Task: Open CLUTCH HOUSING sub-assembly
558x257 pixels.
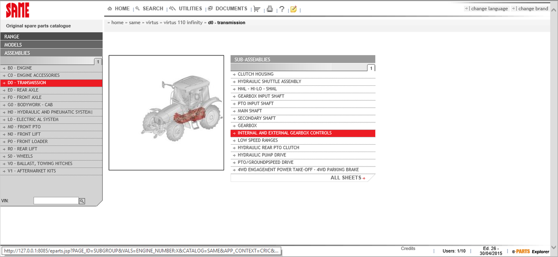Action: (x=303, y=74)
